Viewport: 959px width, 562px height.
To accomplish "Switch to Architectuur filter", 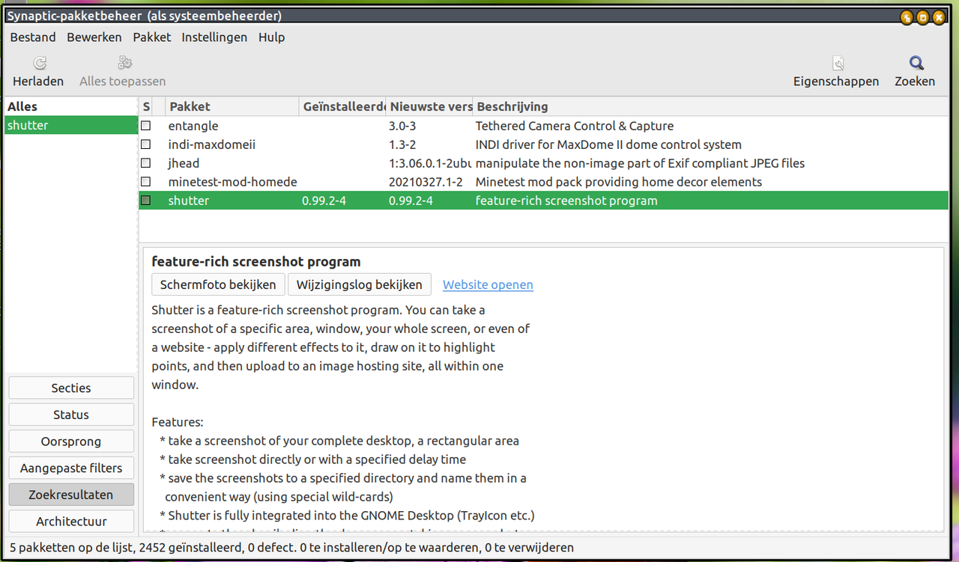I will point(71,522).
